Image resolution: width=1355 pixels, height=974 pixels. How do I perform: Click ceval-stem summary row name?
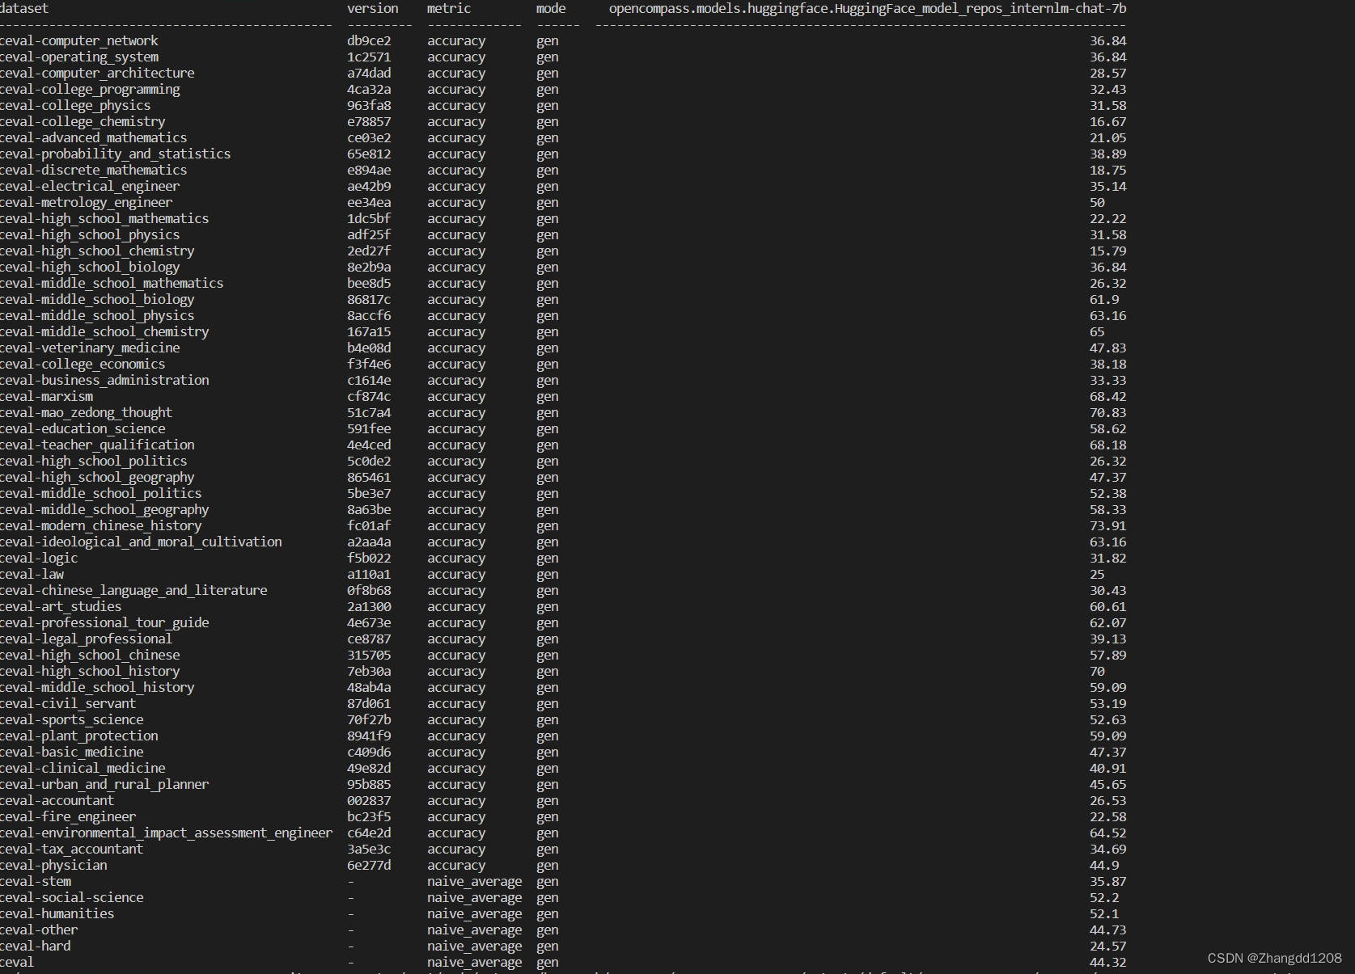36,881
